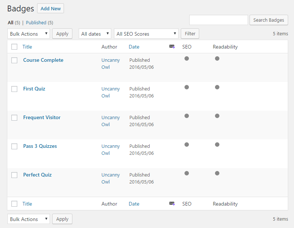This screenshot has height=228, width=294.
Task: Click the Search Badges button
Action: point(269,20)
